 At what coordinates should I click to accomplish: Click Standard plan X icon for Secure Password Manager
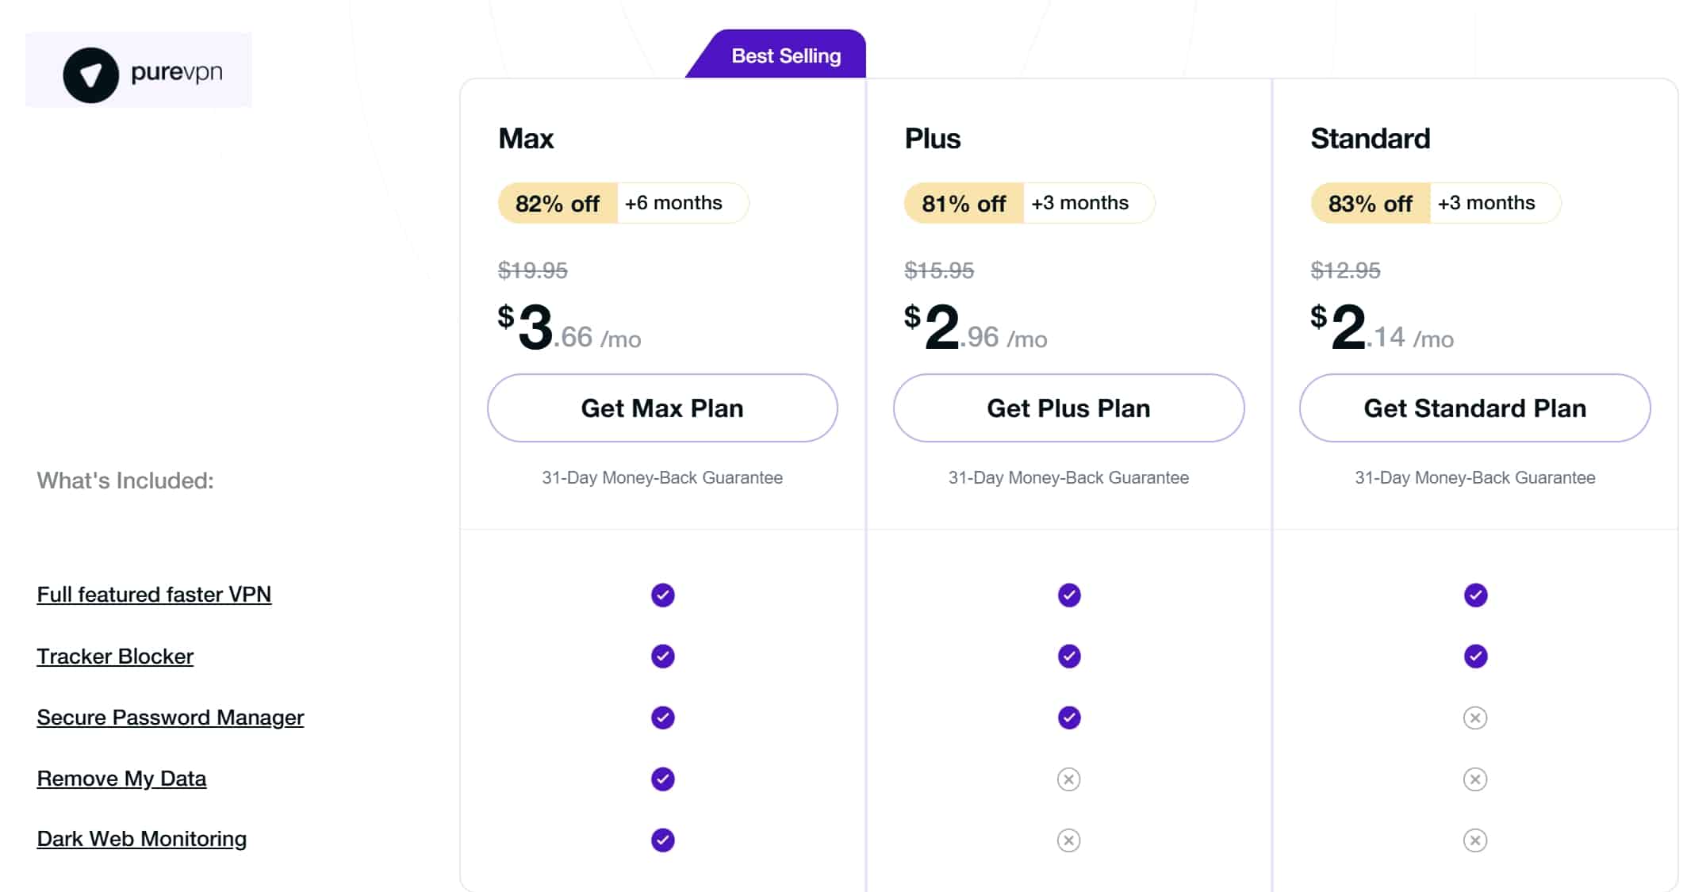[x=1475, y=718]
